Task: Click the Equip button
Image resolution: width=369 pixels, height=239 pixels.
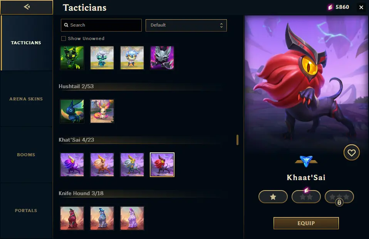Action: (x=306, y=223)
